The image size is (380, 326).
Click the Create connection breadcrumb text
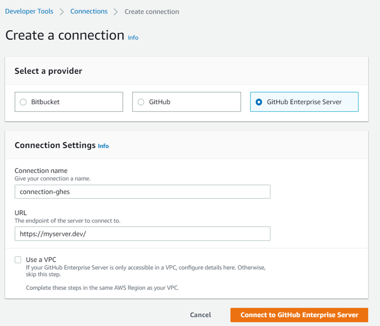pos(152,12)
